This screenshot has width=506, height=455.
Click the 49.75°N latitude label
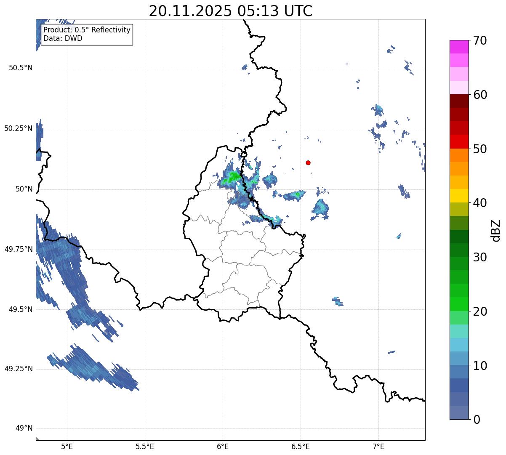[19, 249]
